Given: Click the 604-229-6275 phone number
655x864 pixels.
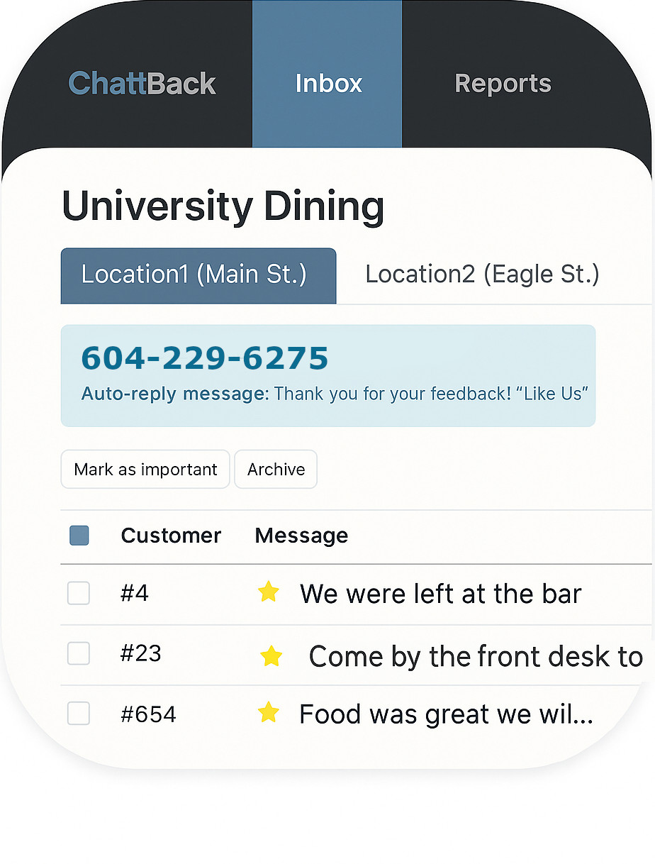Looking at the screenshot, I should pyautogui.click(x=205, y=358).
